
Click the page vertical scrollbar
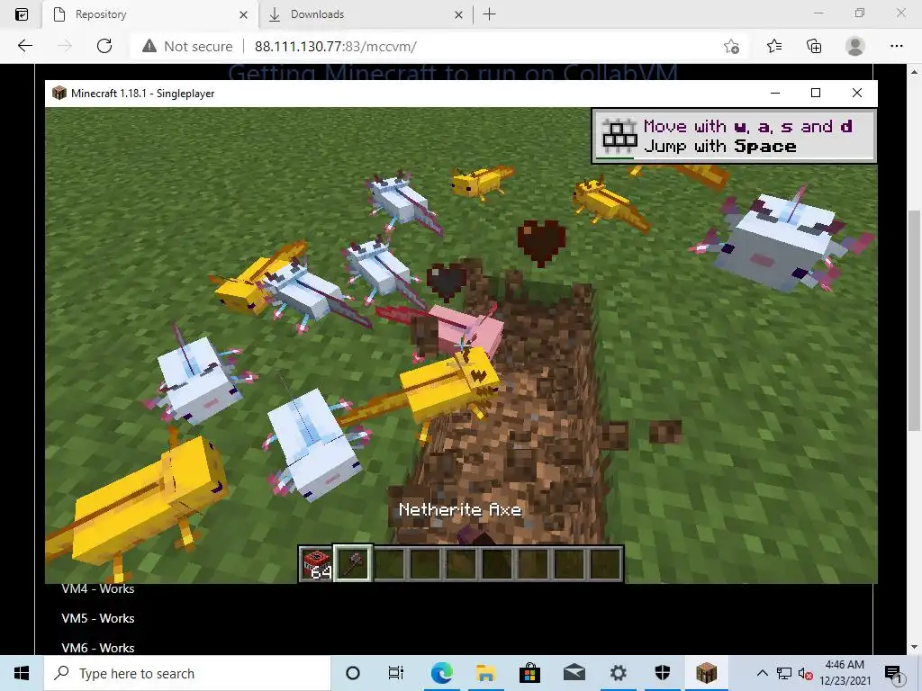[x=914, y=320]
